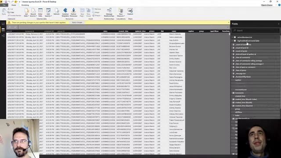Open the help icon at top right
Image resolution: width=281 pixels, height=158 pixels.
point(279,5)
